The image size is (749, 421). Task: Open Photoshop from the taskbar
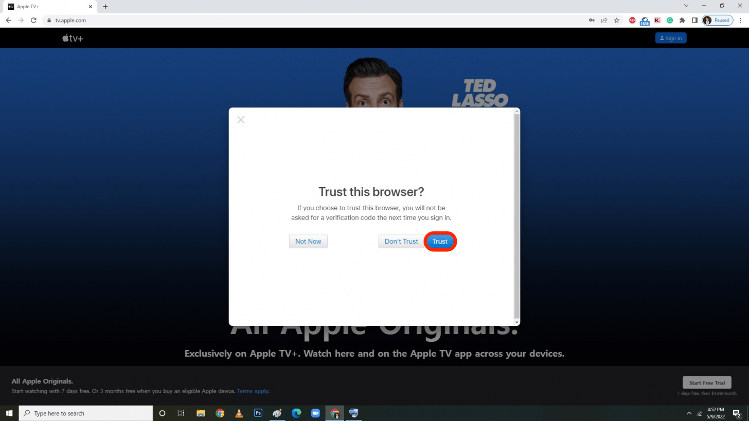pos(258,413)
